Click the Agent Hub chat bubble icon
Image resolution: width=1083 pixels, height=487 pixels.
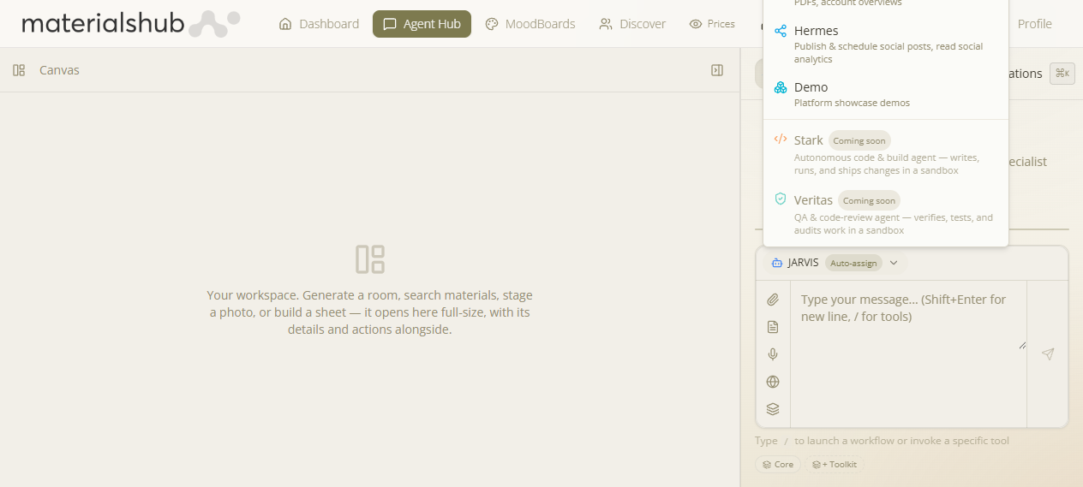[x=390, y=24]
